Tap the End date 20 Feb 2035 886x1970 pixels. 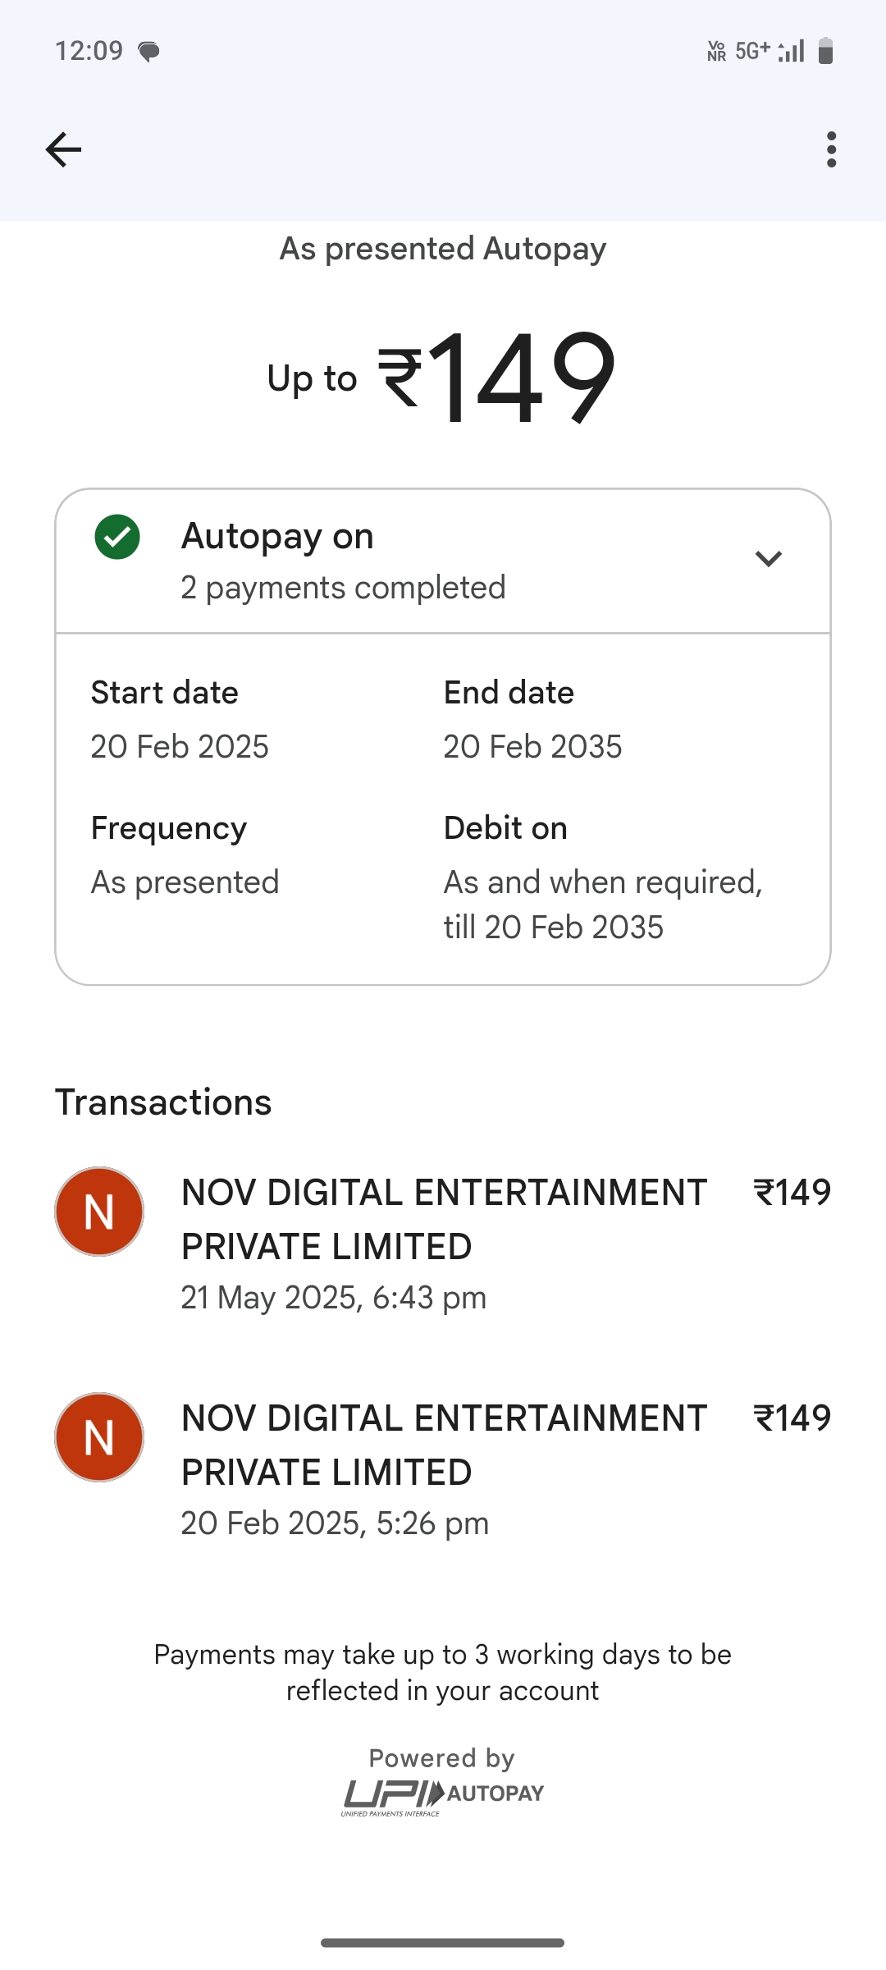pos(532,746)
